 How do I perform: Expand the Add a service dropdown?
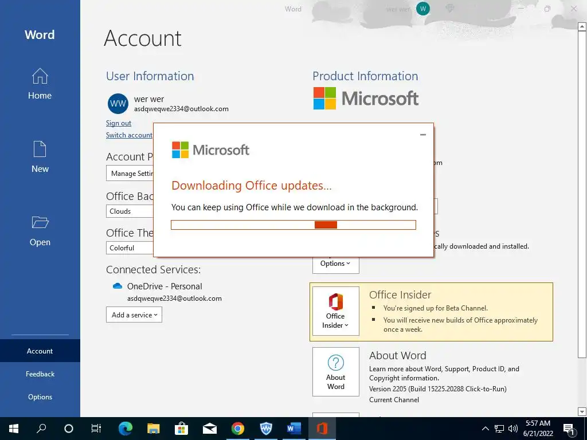point(134,315)
